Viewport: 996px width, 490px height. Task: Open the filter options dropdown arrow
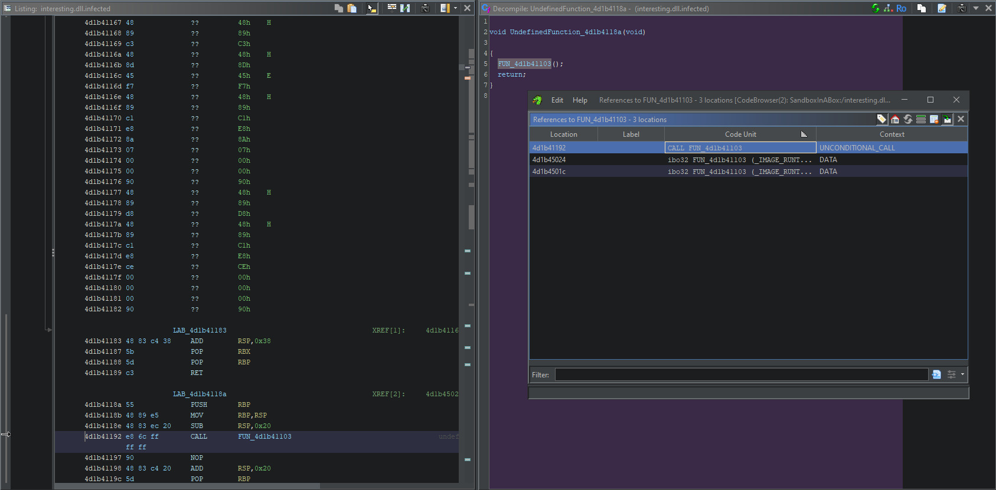click(962, 374)
